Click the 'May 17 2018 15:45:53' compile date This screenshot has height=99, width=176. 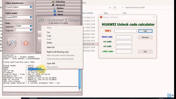(x=39, y=74)
